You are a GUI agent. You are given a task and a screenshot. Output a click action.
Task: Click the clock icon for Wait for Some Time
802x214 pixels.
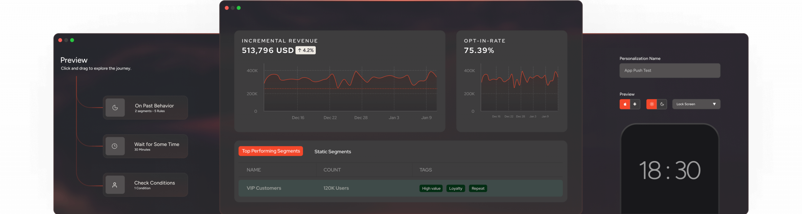115,146
